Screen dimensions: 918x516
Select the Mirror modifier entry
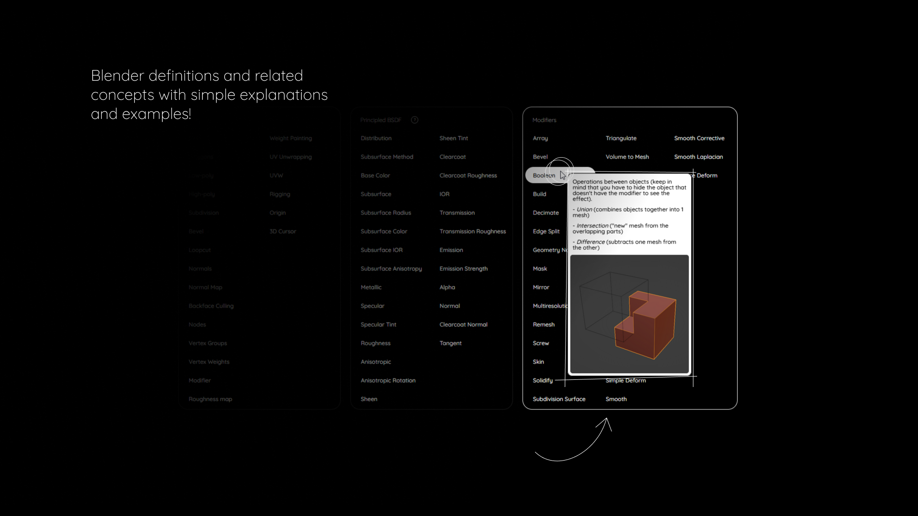[541, 287]
